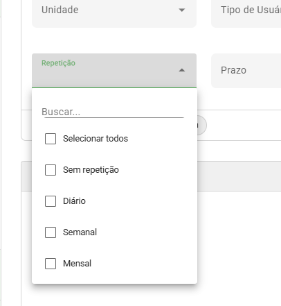Choose the Selecionar todos option text
Image resolution: width=281 pixels, height=306 pixels.
(x=96, y=139)
